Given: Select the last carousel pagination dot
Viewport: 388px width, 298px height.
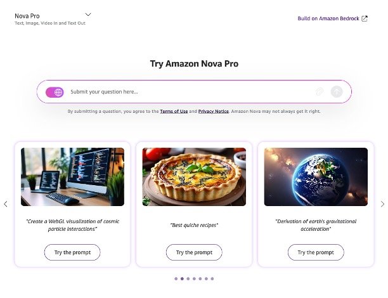Looking at the screenshot, I should 212,279.
